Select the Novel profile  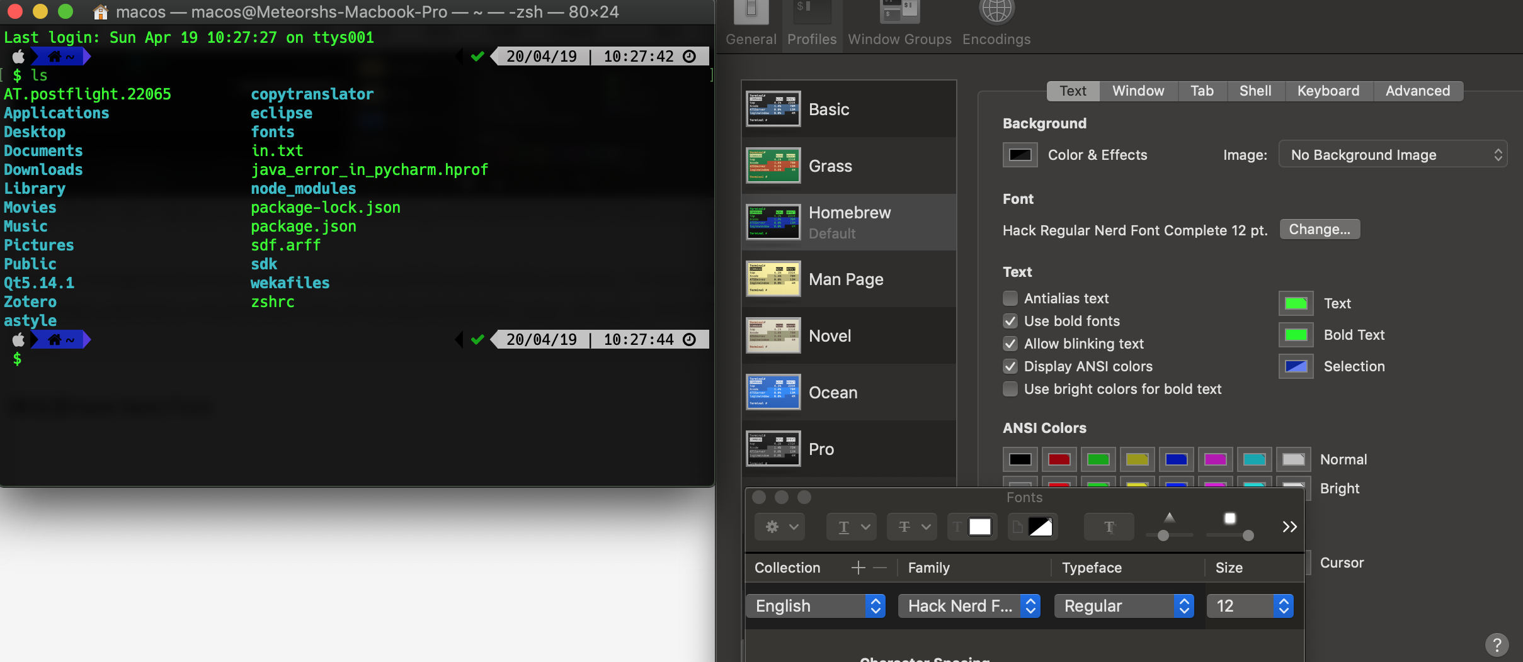[849, 335]
